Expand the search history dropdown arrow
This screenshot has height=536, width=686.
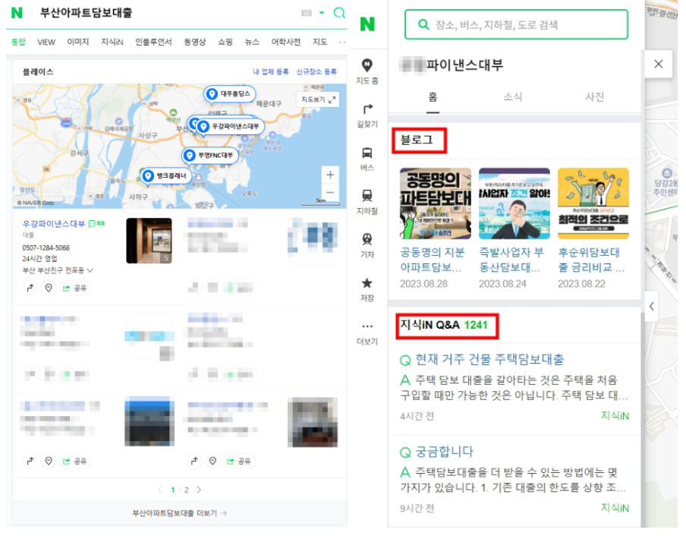pyautogui.click(x=322, y=13)
